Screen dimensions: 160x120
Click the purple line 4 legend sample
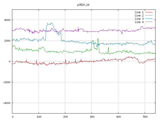point(149,22)
